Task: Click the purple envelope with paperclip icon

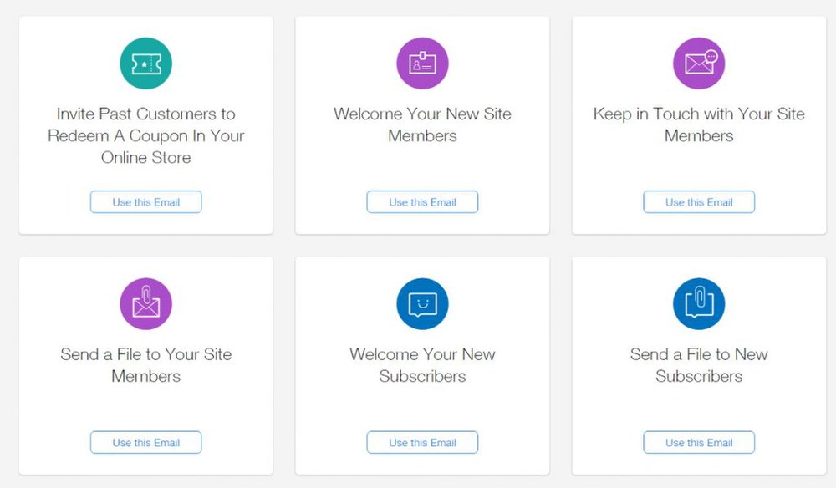Action: [145, 303]
